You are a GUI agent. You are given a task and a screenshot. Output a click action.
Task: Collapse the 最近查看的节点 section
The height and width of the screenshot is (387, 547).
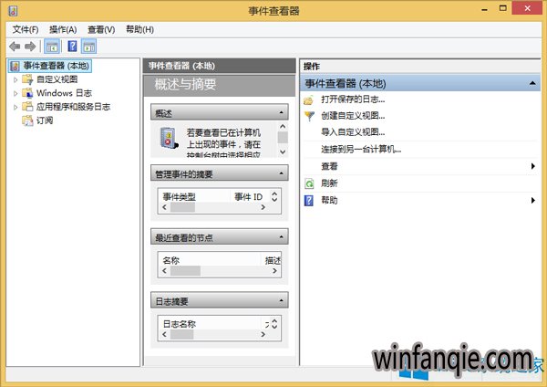click(x=281, y=237)
